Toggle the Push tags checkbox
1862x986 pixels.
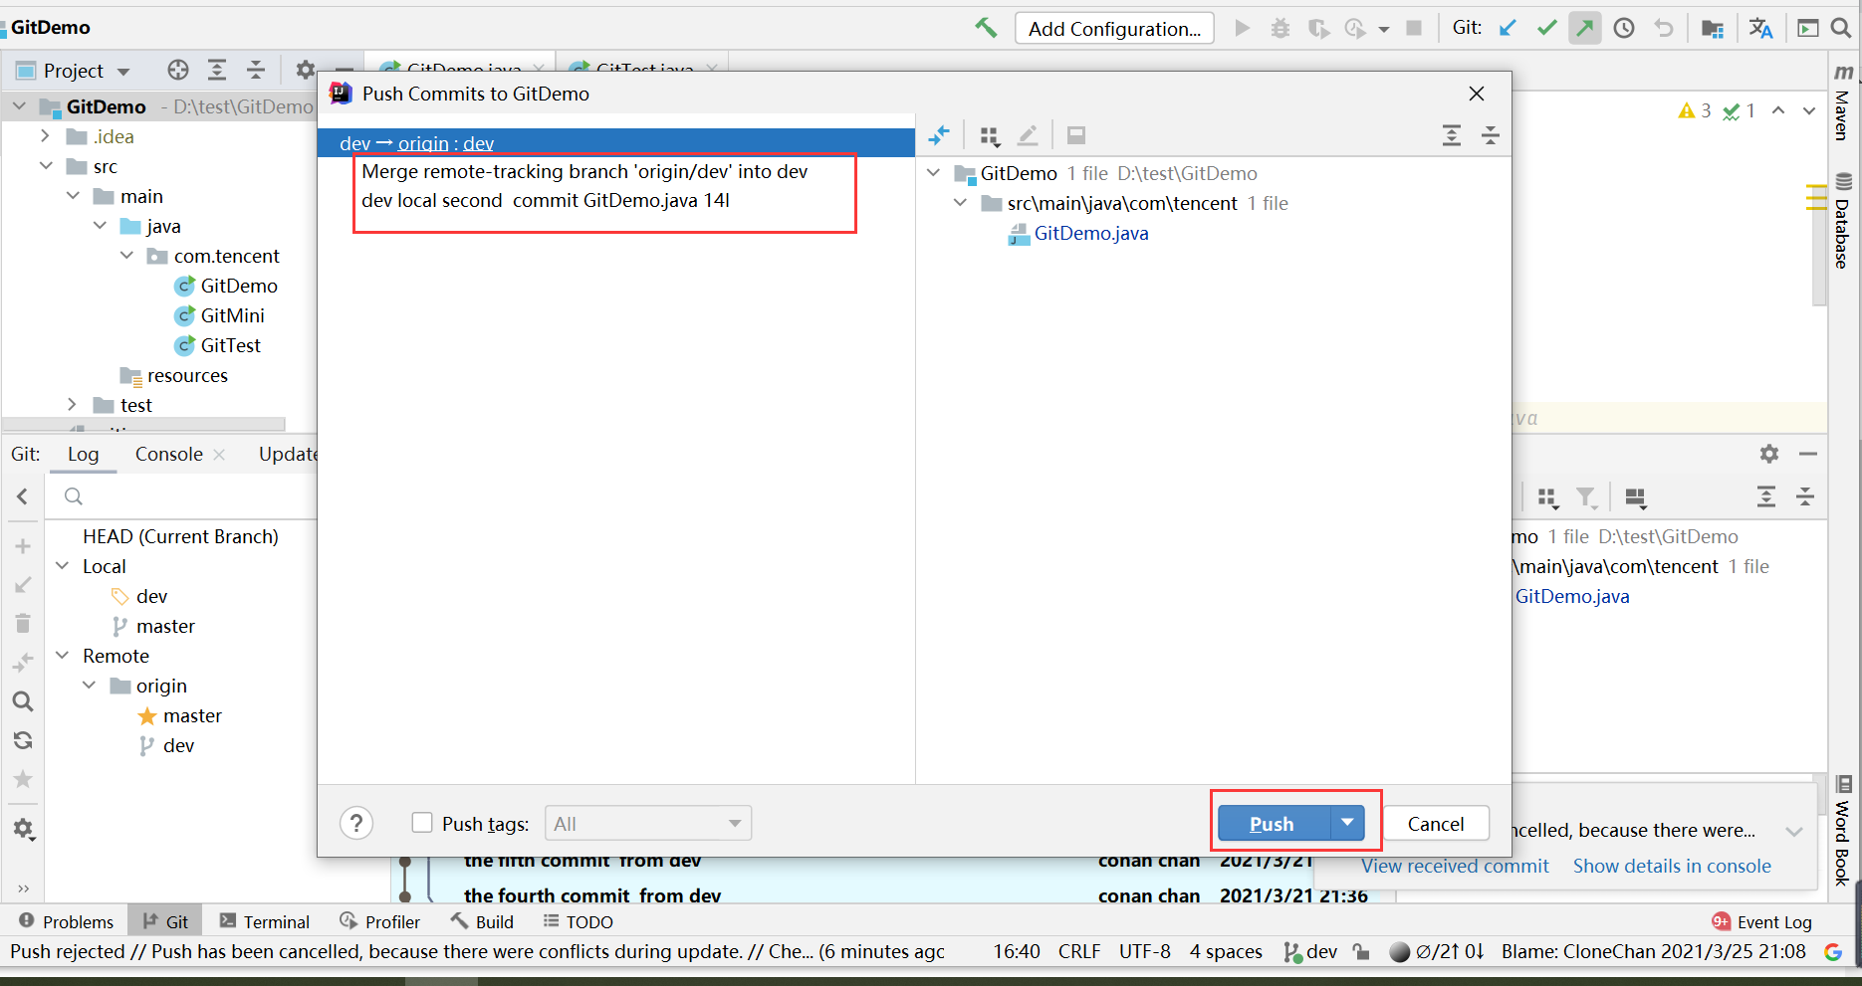pyautogui.click(x=422, y=823)
